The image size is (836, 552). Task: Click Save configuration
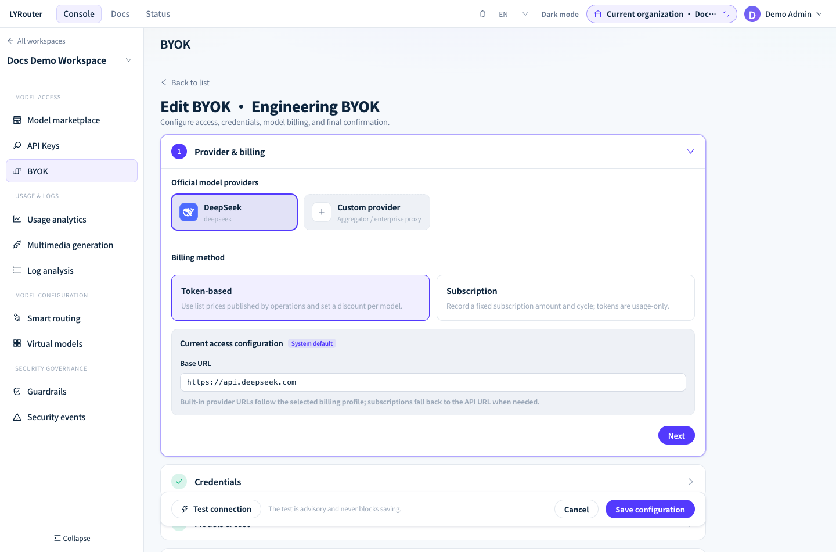[x=650, y=509]
